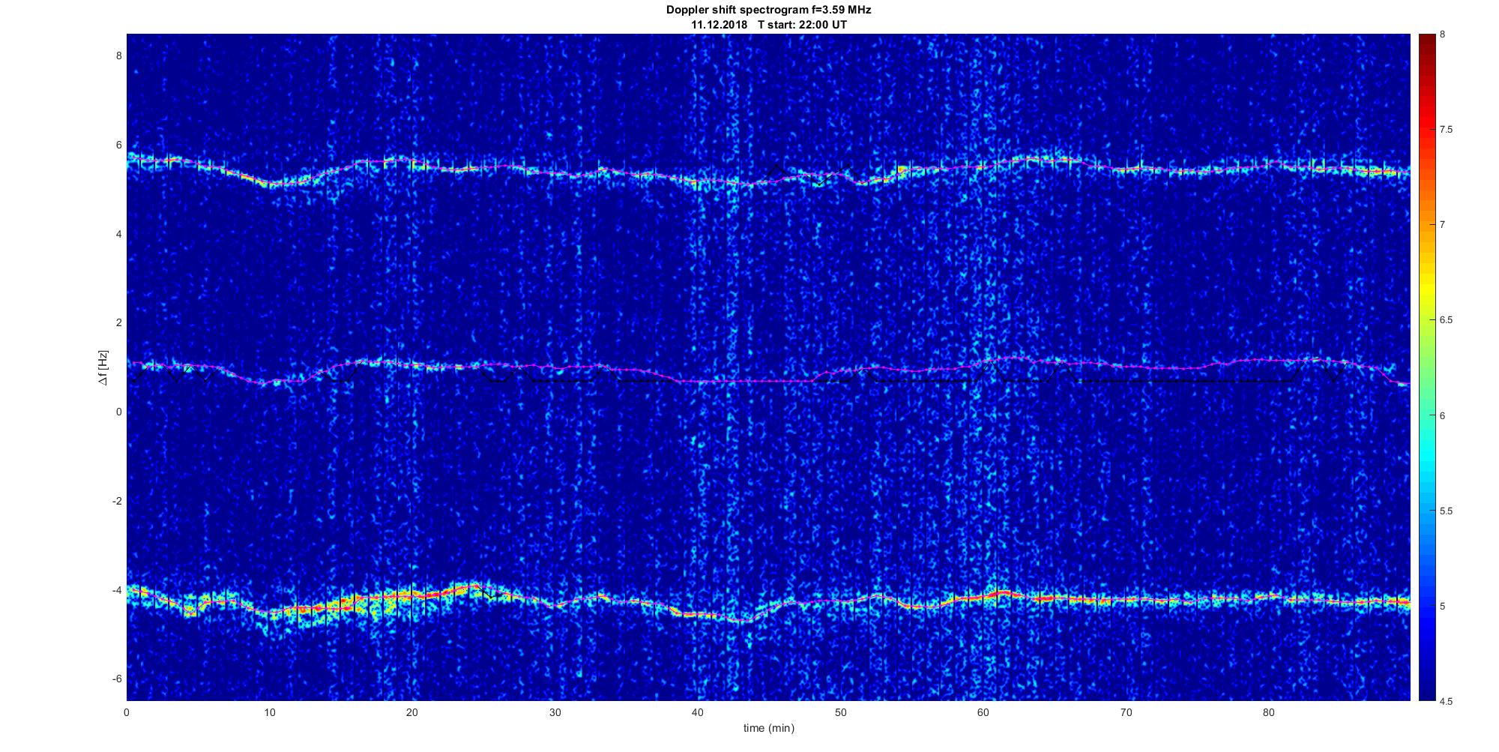1499x752 pixels.
Task: Click the y-axis tick label '-6'
Action: point(117,679)
